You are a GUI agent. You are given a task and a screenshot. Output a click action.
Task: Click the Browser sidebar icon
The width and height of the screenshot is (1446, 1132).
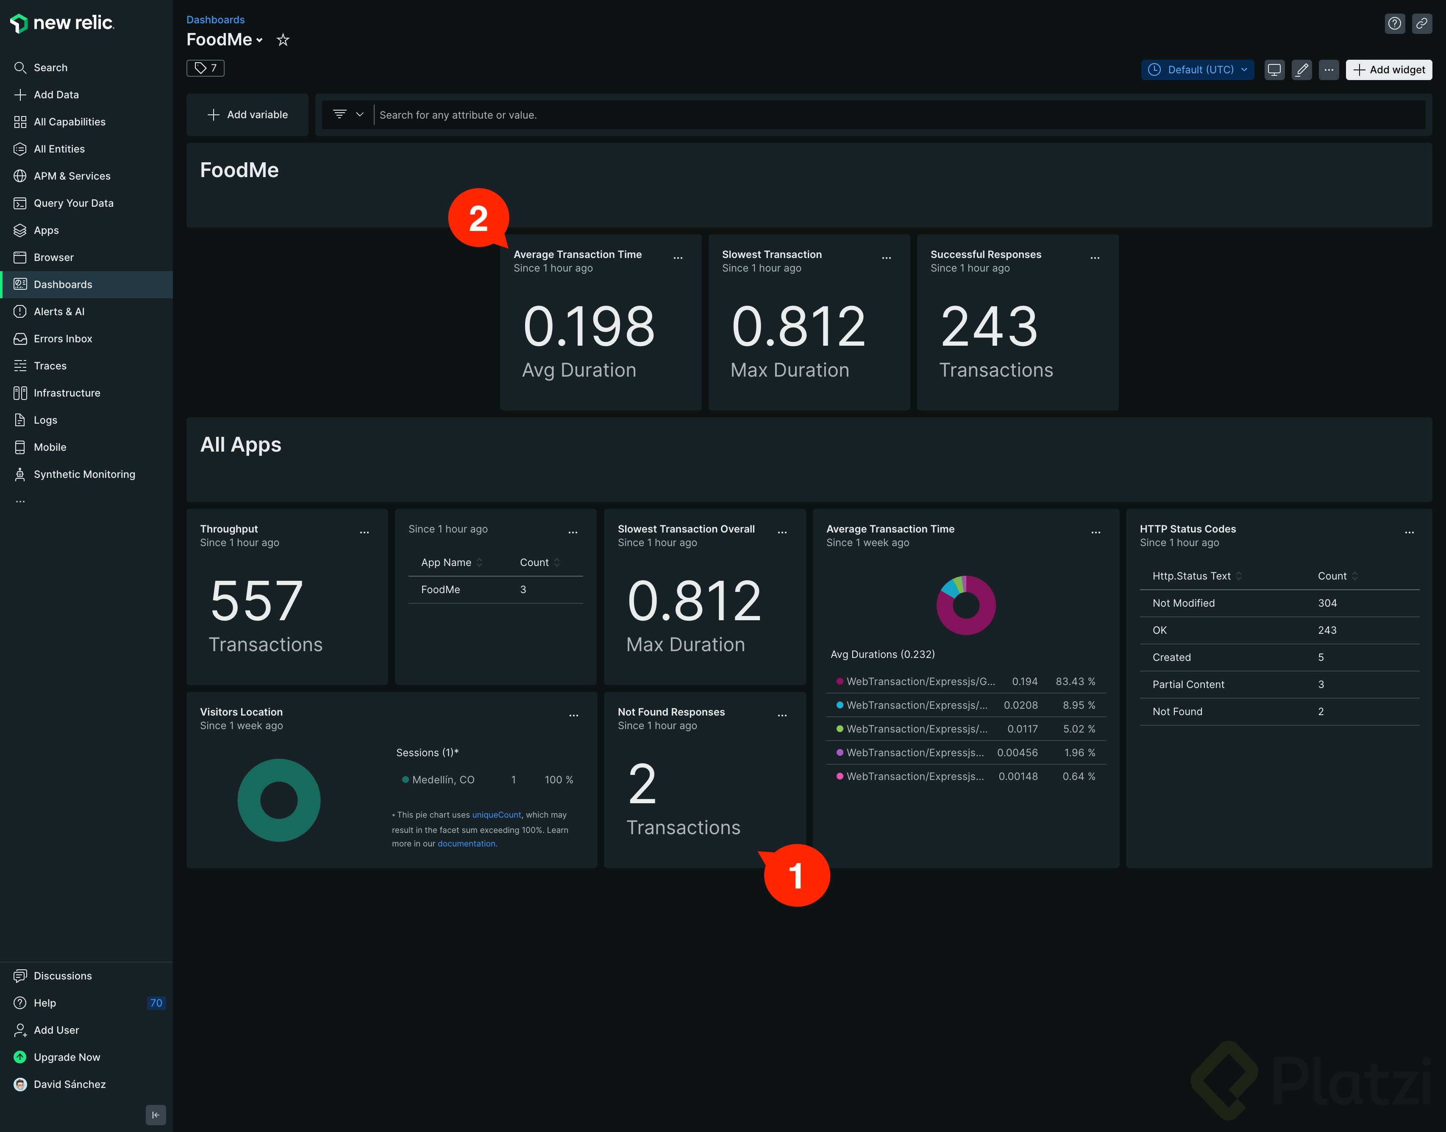20,258
